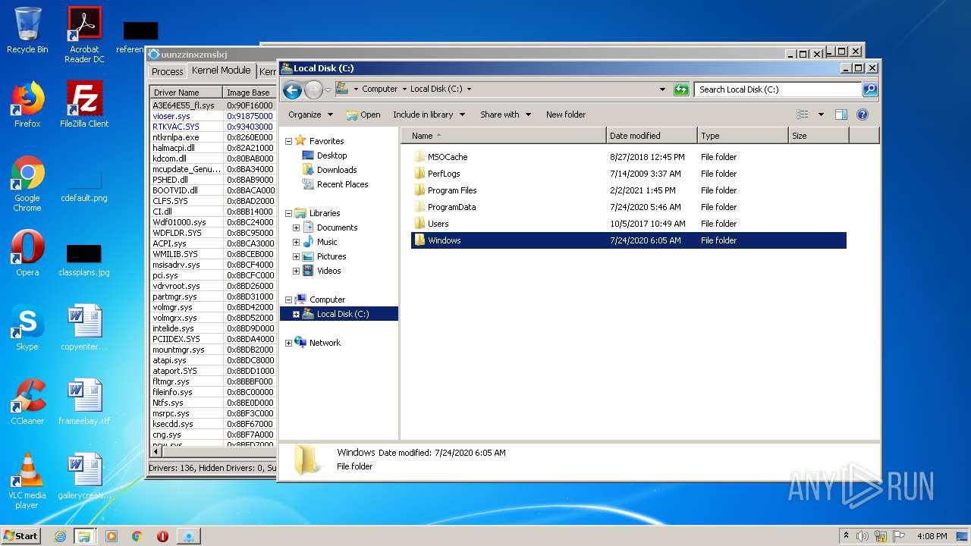Collapse the Favorites group
Screen dimensions: 971x546
pyautogui.click(x=289, y=141)
